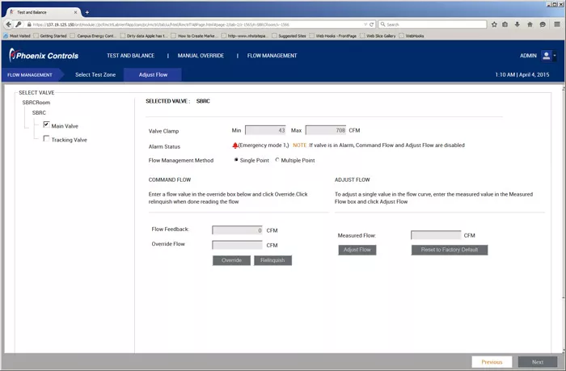Click Reset to Factory Default

tap(450, 251)
